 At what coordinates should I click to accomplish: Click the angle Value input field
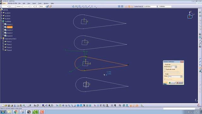pos(174,76)
